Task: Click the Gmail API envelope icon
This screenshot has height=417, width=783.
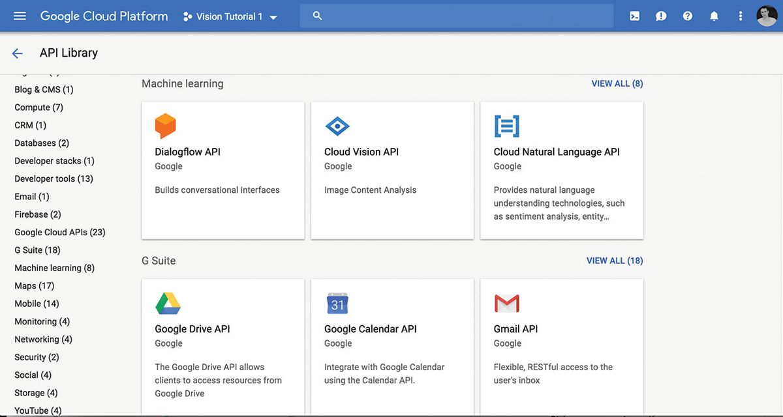Action: click(x=506, y=303)
